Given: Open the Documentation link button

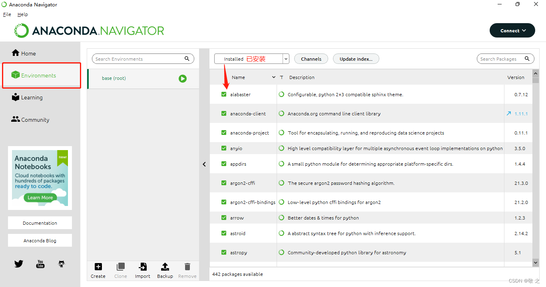Looking at the screenshot, I should pyautogui.click(x=40, y=223).
